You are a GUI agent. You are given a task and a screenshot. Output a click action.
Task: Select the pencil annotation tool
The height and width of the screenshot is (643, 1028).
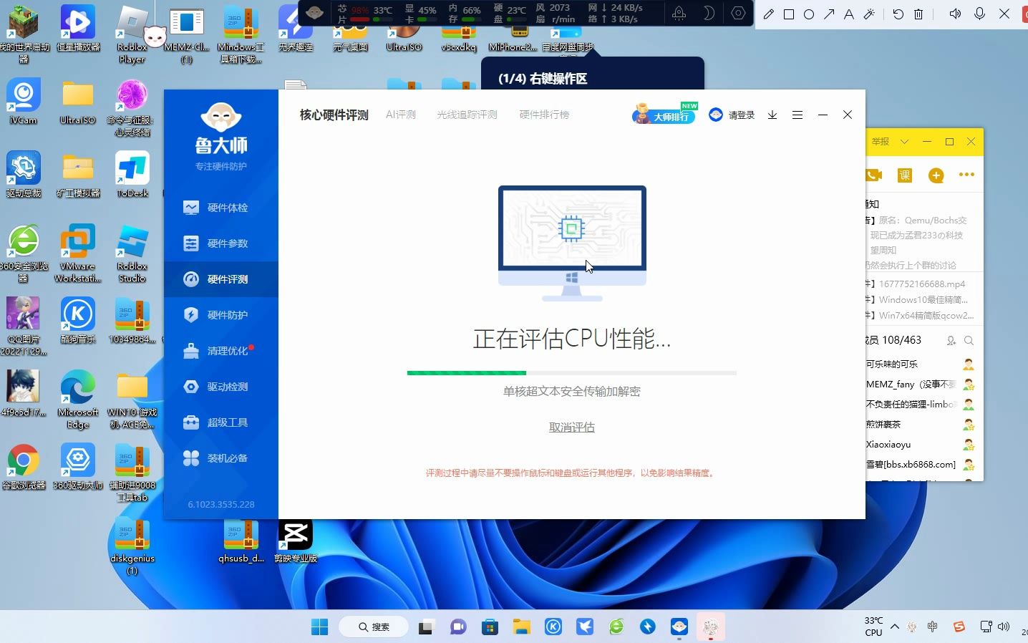(x=769, y=14)
